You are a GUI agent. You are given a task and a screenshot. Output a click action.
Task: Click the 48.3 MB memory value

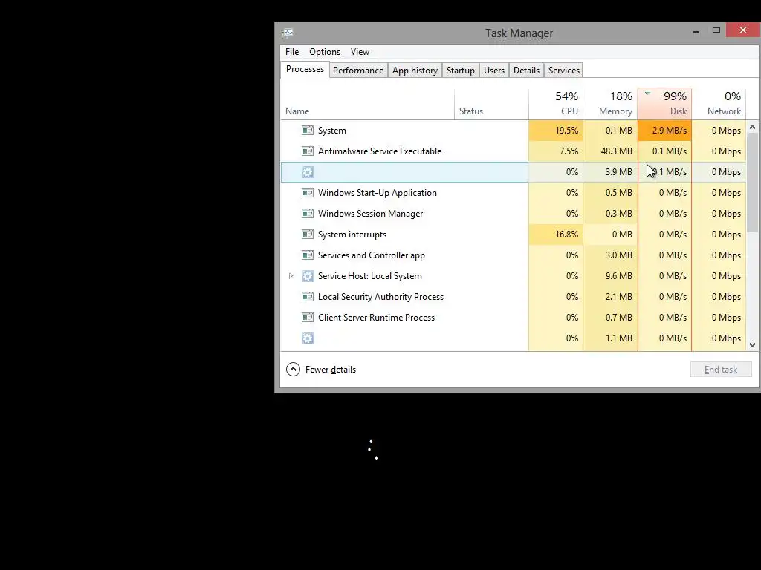click(x=616, y=151)
